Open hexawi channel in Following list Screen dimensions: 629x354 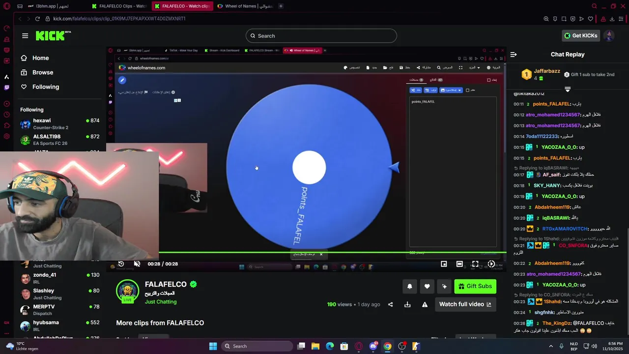tap(60, 123)
